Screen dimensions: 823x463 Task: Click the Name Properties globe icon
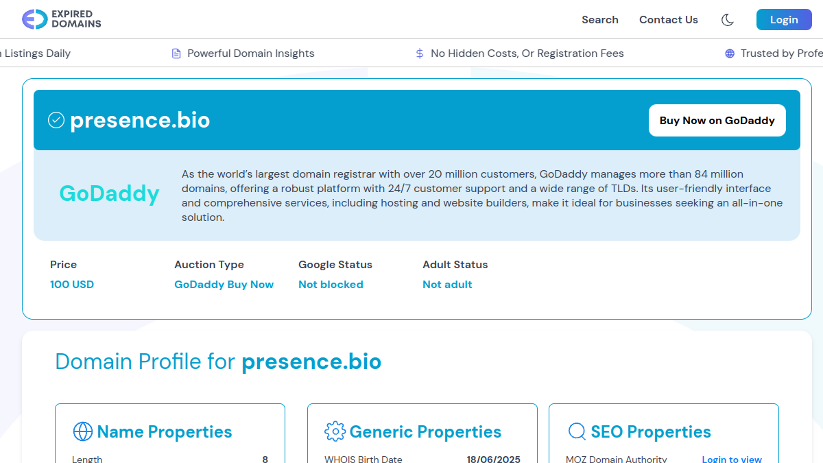click(82, 431)
